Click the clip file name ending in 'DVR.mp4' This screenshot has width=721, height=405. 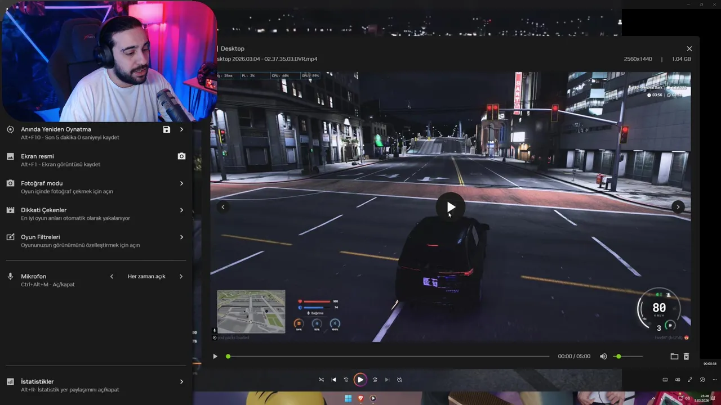coord(267,59)
